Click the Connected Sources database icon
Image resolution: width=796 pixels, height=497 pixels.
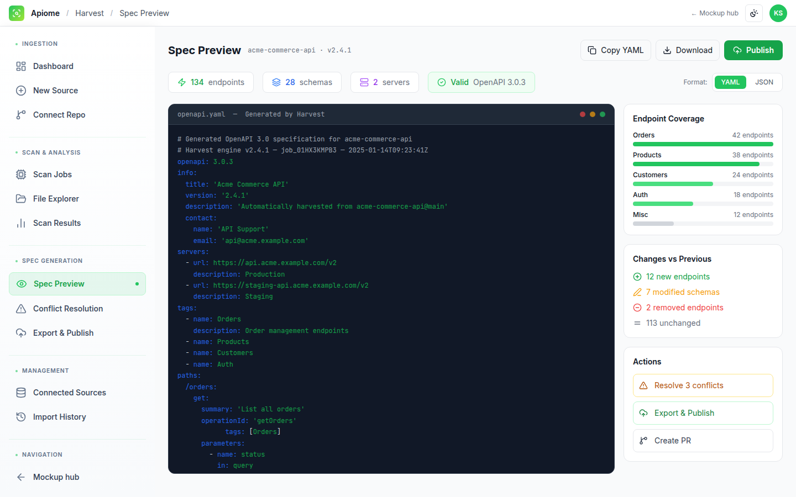[x=21, y=393]
